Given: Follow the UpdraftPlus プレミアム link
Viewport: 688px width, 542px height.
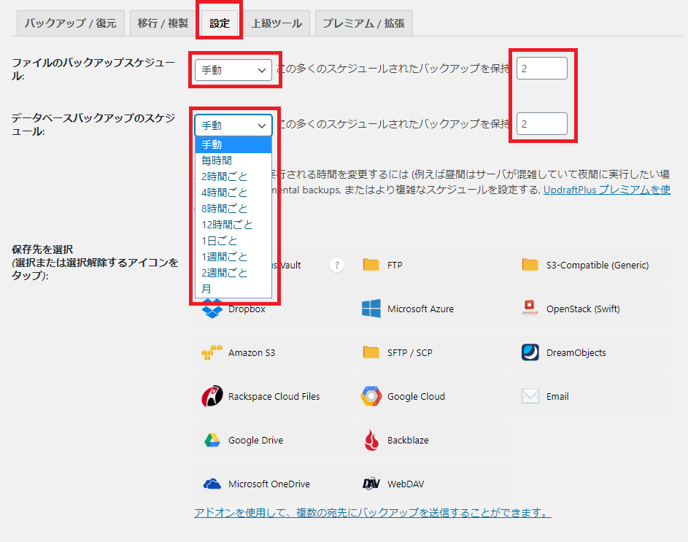Looking at the screenshot, I should point(607,190).
